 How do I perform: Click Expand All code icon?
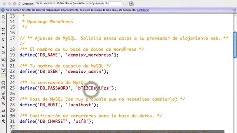(x=3, y=40)
